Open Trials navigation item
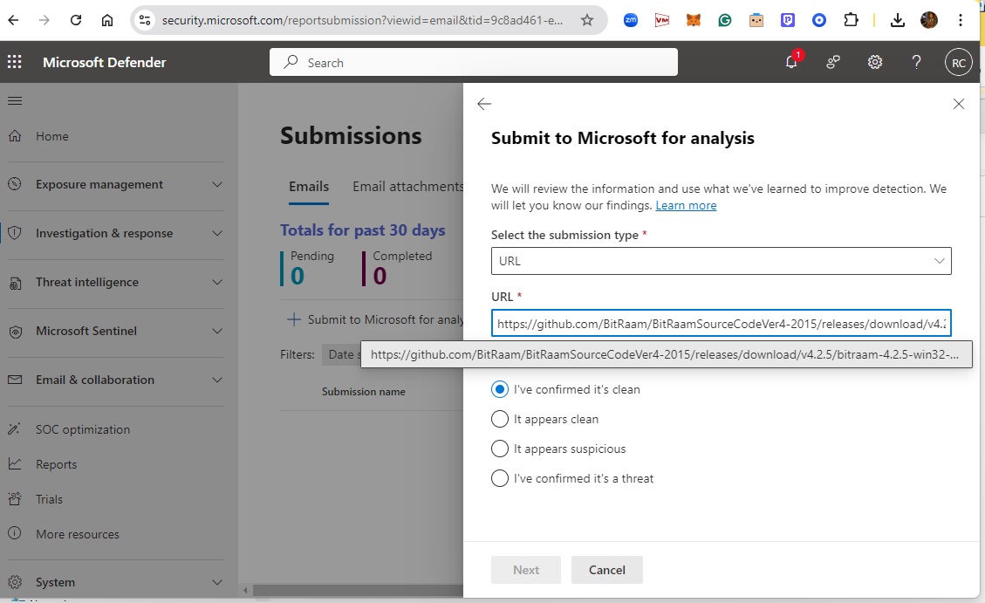 point(49,499)
